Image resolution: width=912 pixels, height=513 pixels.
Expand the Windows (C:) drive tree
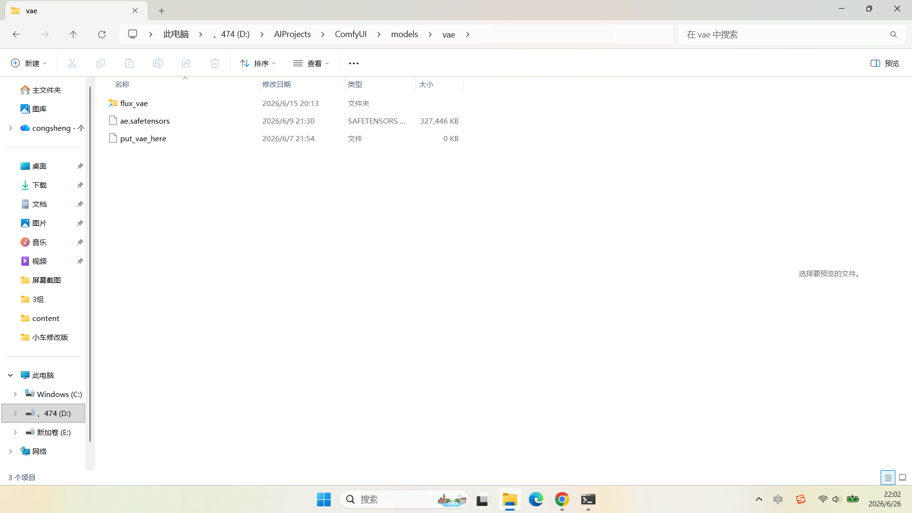pos(15,394)
